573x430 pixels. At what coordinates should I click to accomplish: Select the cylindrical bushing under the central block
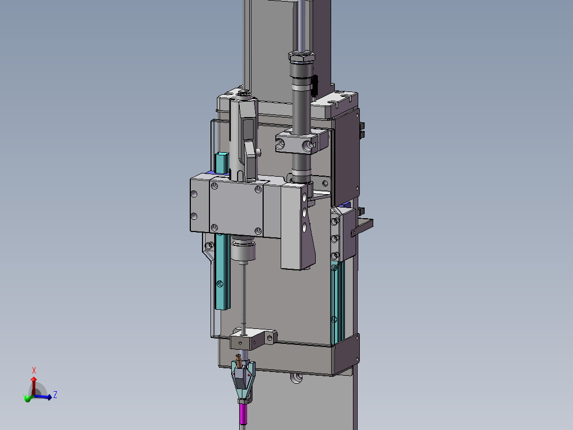[x=243, y=250]
